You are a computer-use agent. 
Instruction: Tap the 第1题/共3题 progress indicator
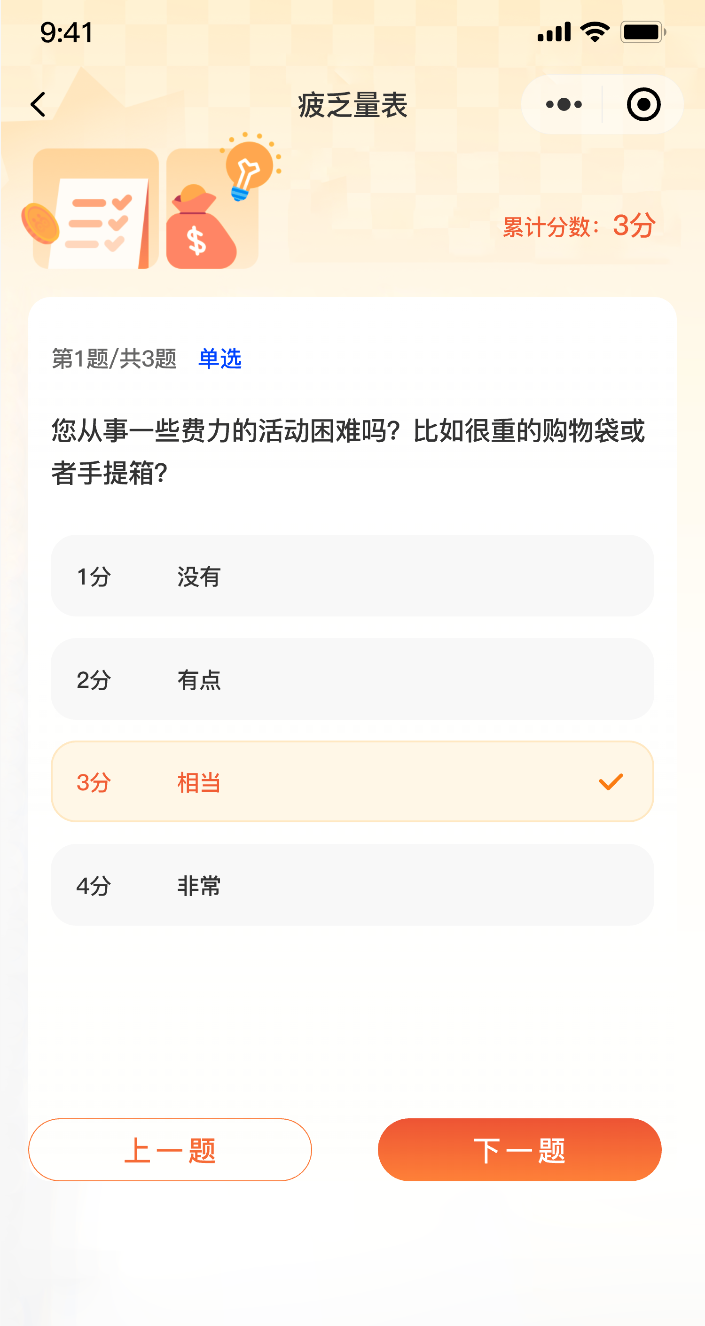[x=114, y=358]
